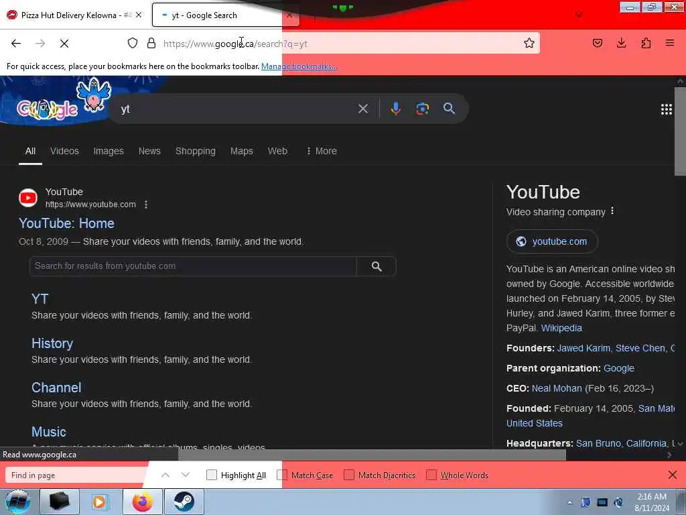
Task: Switch to the Maps results tab
Action: (x=241, y=151)
